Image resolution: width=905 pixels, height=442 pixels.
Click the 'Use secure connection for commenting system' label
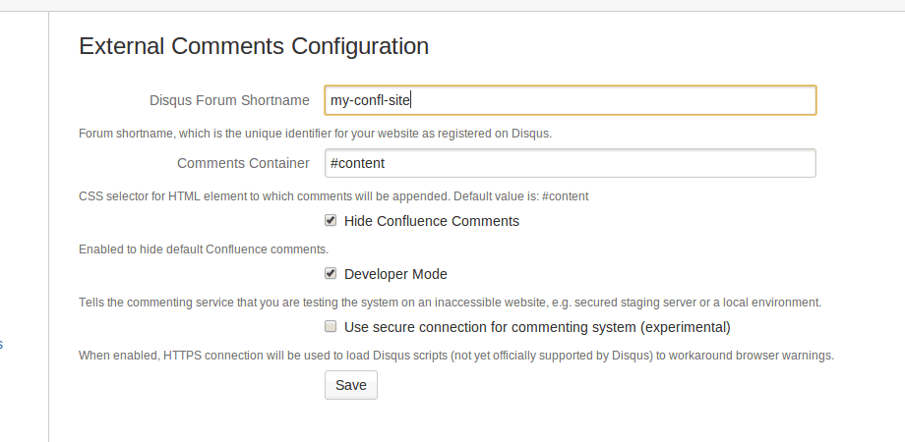click(537, 327)
